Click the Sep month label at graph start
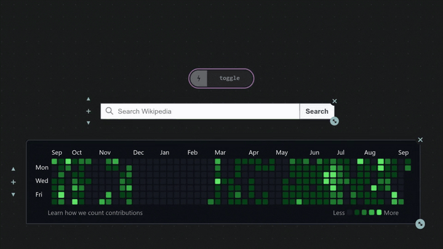Viewport: 443px width, 249px height. coord(57,152)
